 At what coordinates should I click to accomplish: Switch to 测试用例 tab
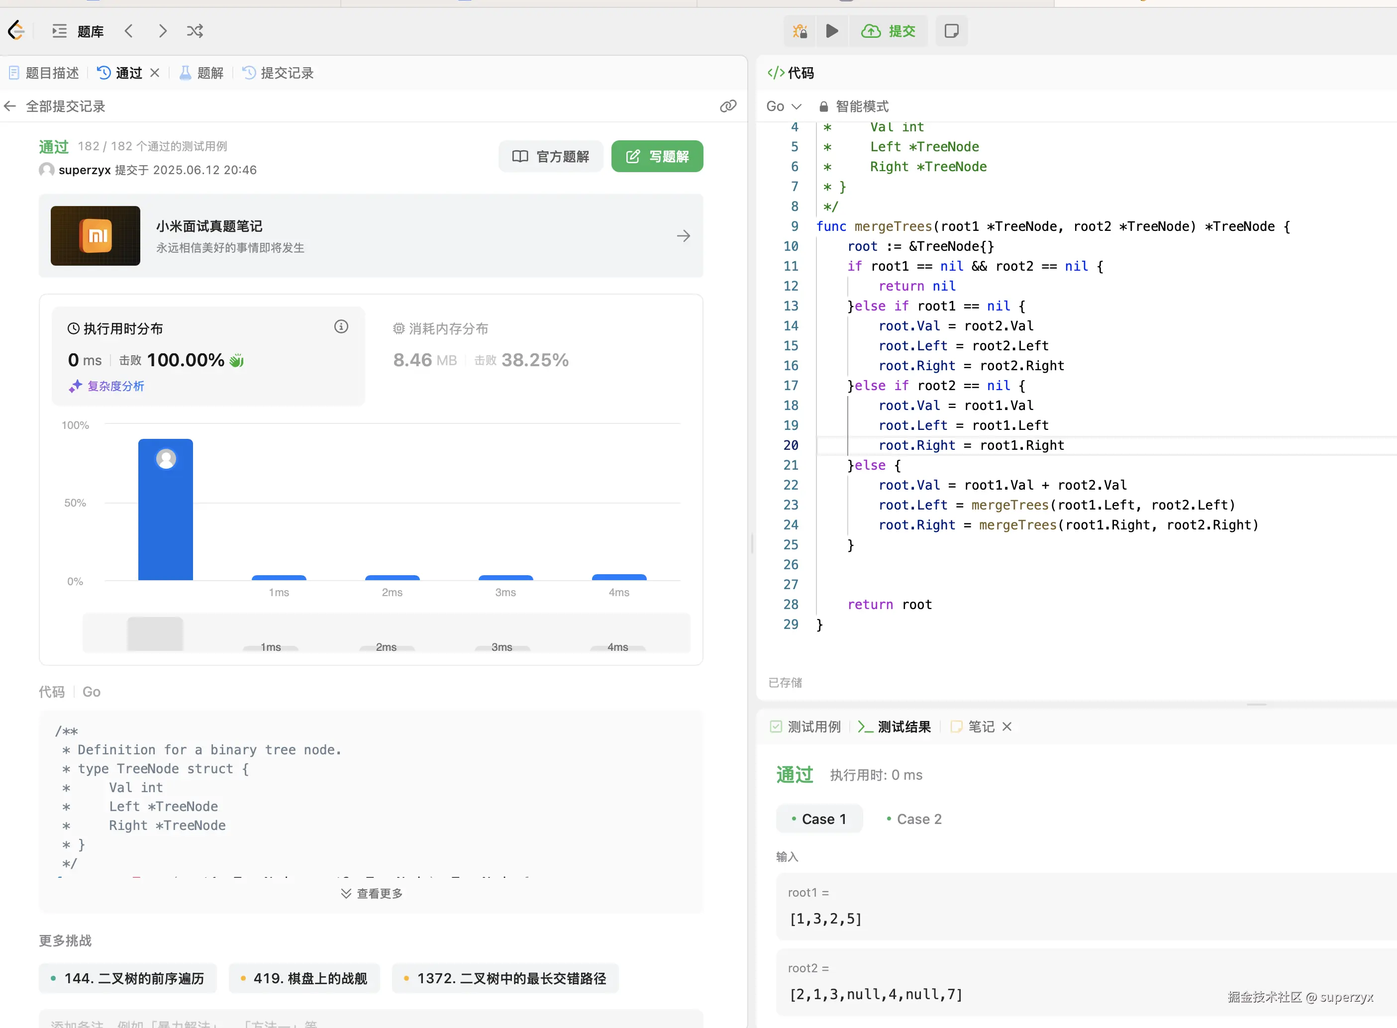[805, 727]
